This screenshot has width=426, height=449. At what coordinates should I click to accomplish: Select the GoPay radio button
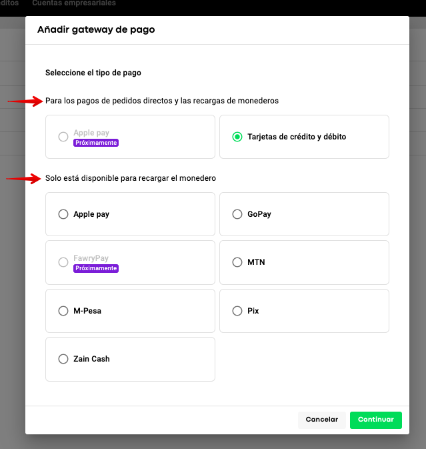coord(237,214)
